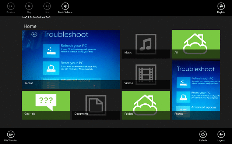
Task: Open the Recent tile
Action: (x=71, y=59)
